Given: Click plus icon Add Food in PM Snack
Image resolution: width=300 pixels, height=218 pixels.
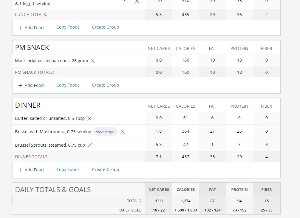Looking at the screenshot, I should point(20,86).
